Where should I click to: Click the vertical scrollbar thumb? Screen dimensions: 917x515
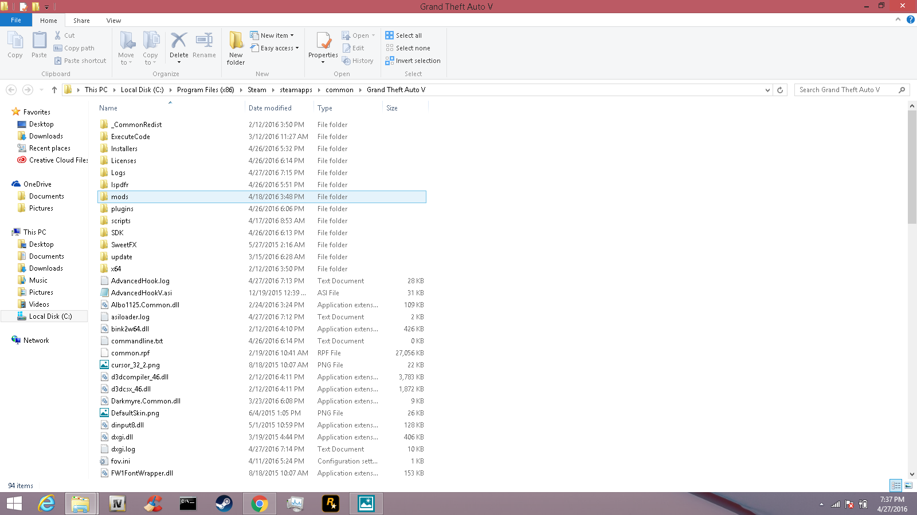point(912,167)
